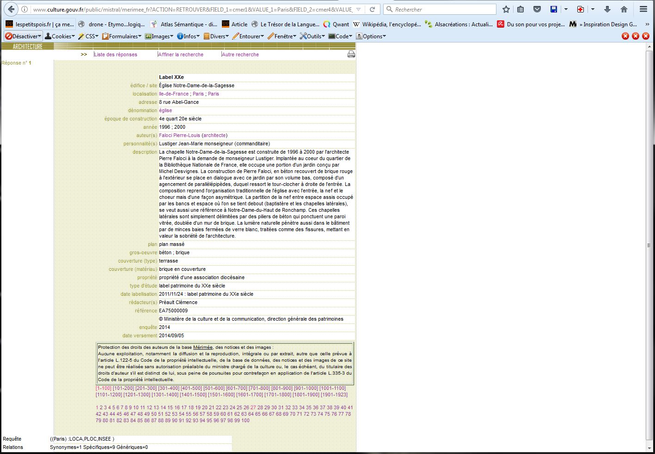The image size is (655, 454).
Task: Bookmark this page with the star icon
Action: point(506,9)
